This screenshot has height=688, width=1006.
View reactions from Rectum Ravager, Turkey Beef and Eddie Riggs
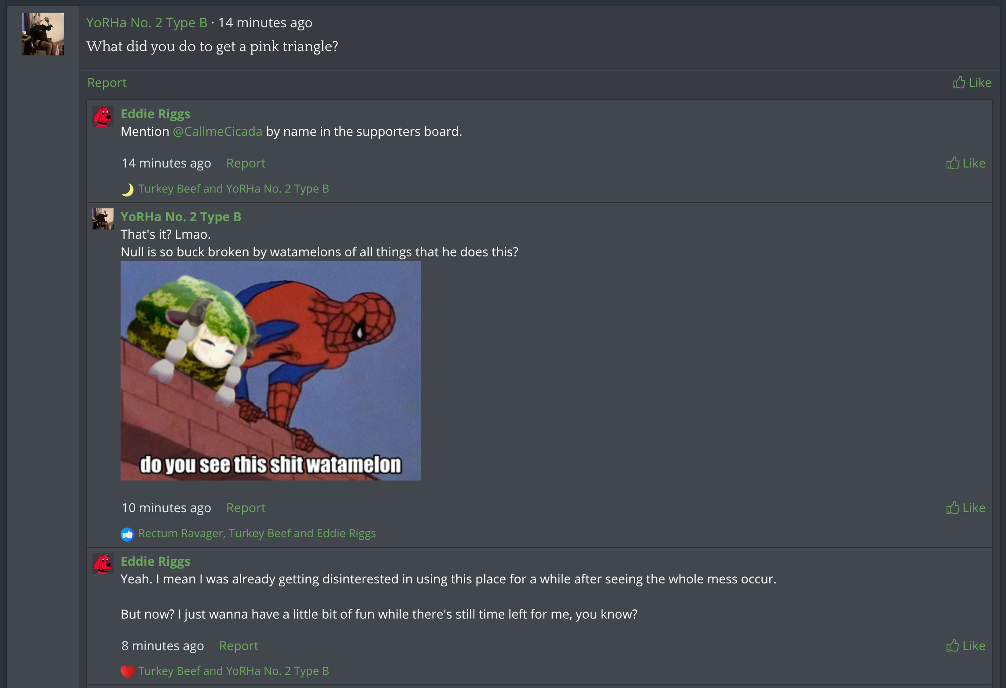(257, 533)
